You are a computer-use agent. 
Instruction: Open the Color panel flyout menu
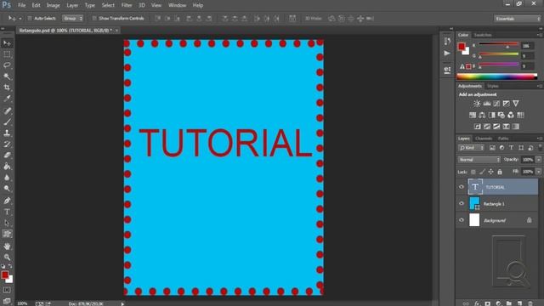pos(540,35)
